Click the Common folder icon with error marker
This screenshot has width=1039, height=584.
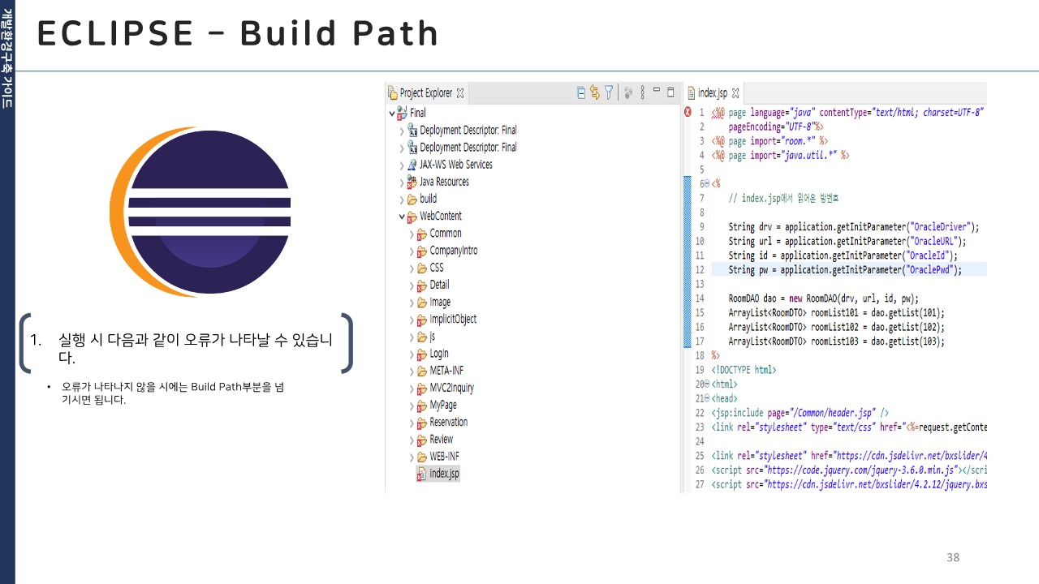pyautogui.click(x=422, y=234)
